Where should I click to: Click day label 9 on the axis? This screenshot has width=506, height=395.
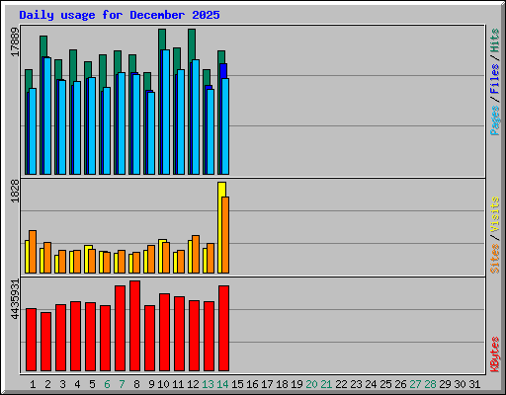pos(151,384)
